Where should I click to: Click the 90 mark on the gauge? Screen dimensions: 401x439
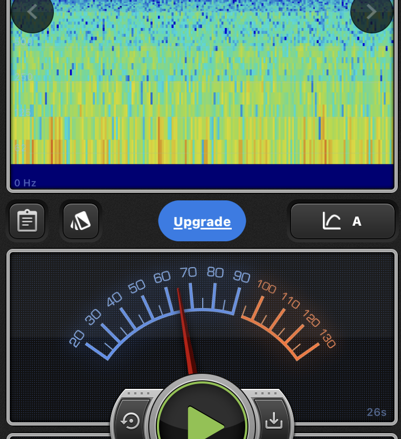pos(241,276)
